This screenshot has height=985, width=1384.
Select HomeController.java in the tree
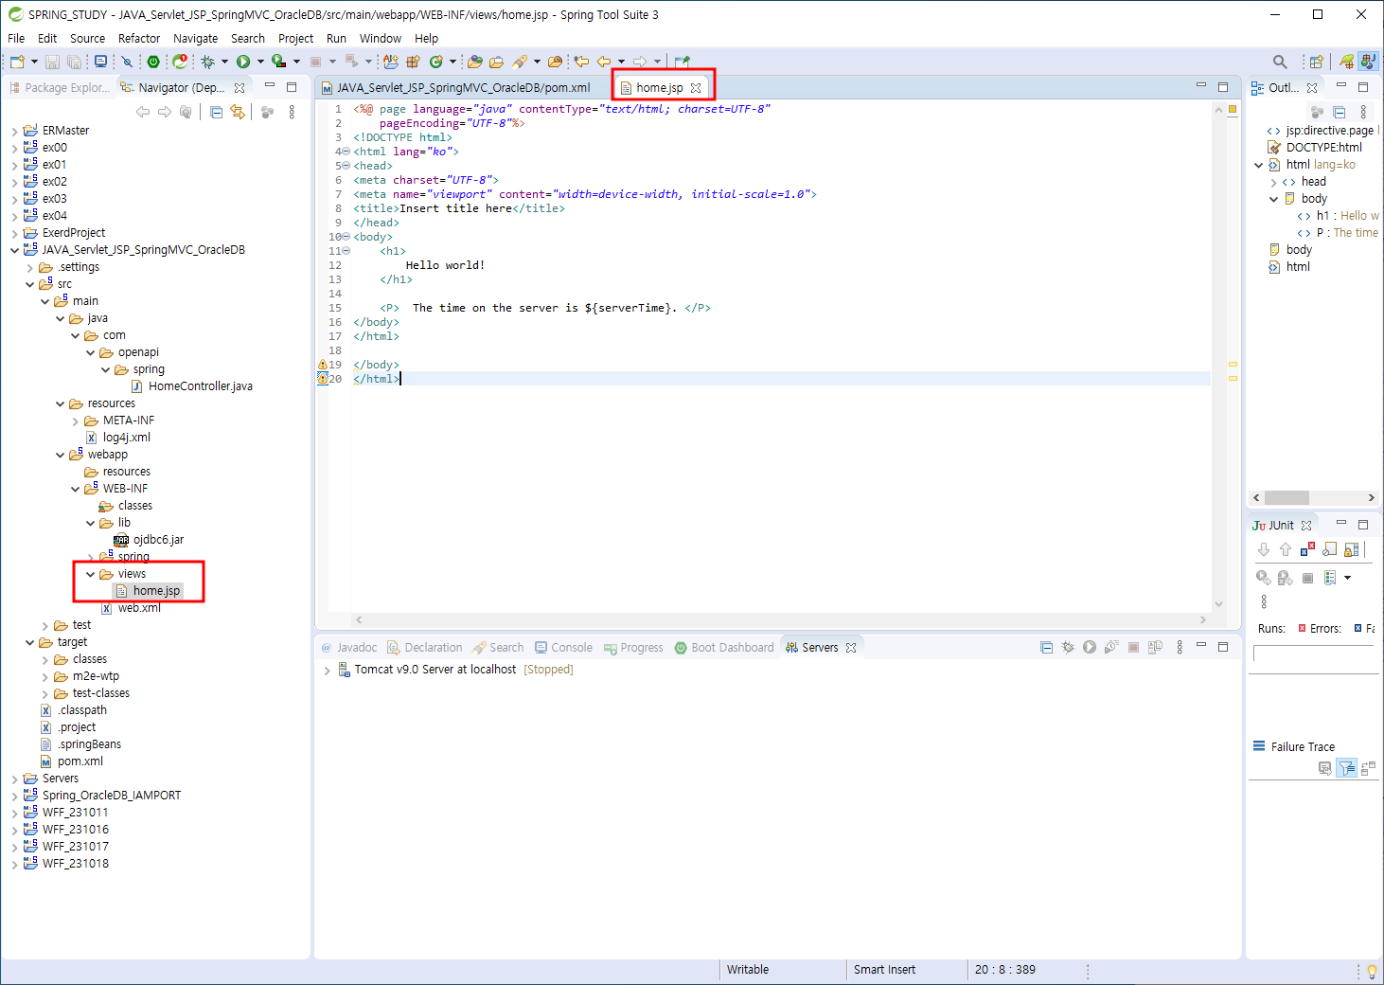(x=191, y=386)
